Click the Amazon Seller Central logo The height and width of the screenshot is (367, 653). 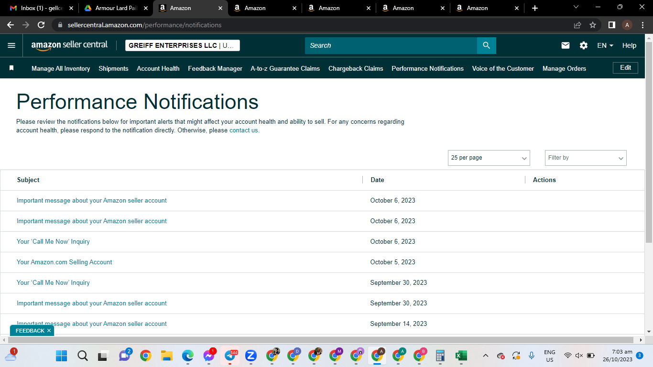tap(69, 45)
